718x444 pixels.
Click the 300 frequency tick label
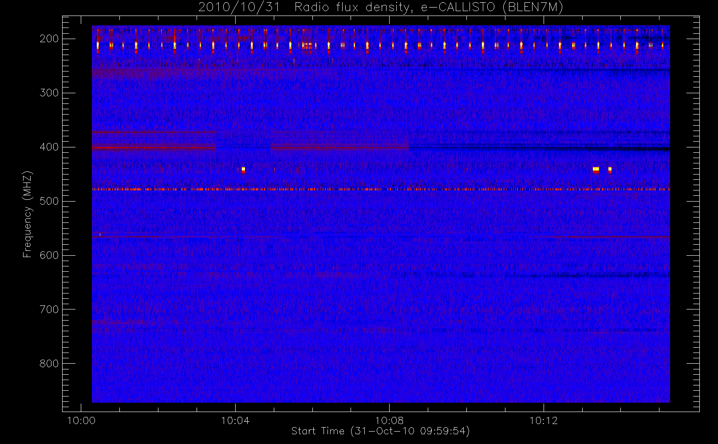point(49,93)
